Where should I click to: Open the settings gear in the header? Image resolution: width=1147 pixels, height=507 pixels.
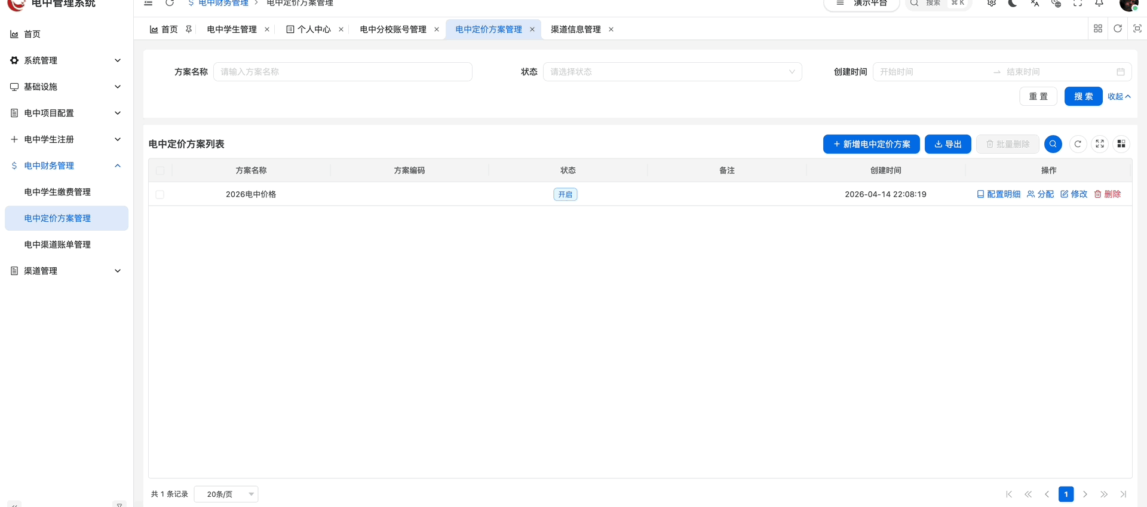(992, 3)
